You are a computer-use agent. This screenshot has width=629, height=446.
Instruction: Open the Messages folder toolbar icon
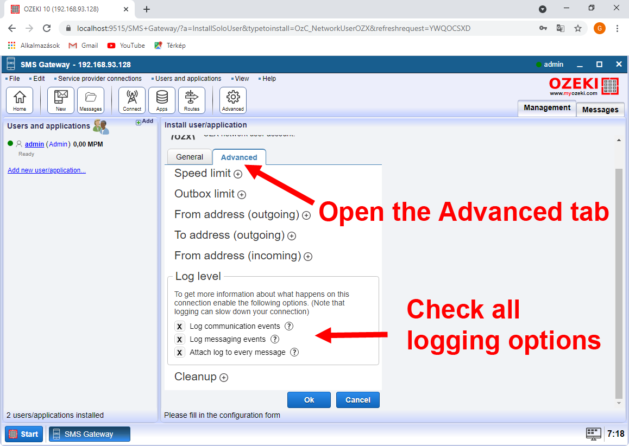(91, 100)
